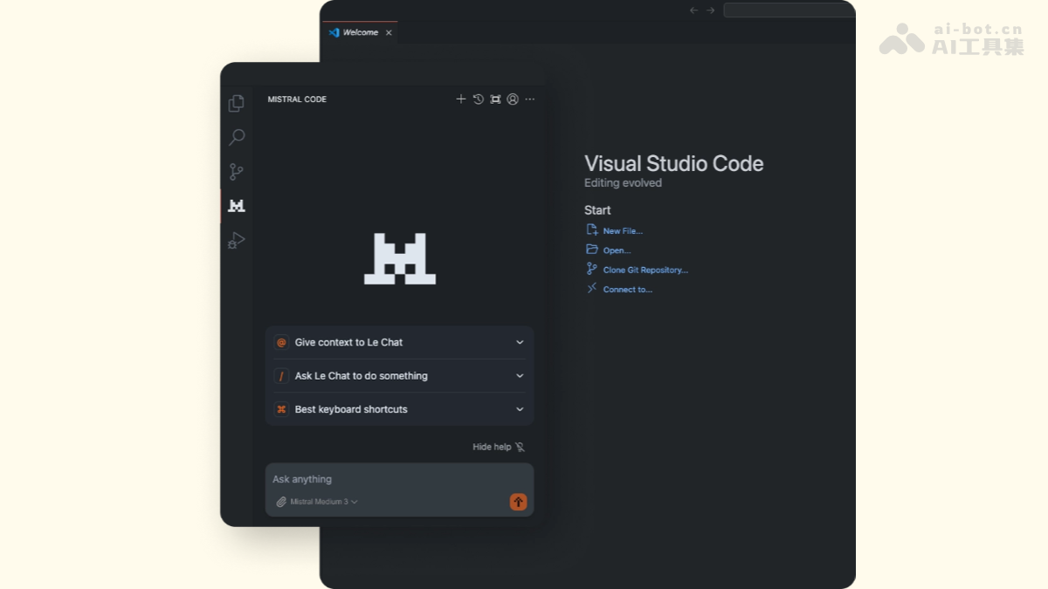Open Run and Debug from the activity bar
This screenshot has height=589, width=1048.
point(235,240)
